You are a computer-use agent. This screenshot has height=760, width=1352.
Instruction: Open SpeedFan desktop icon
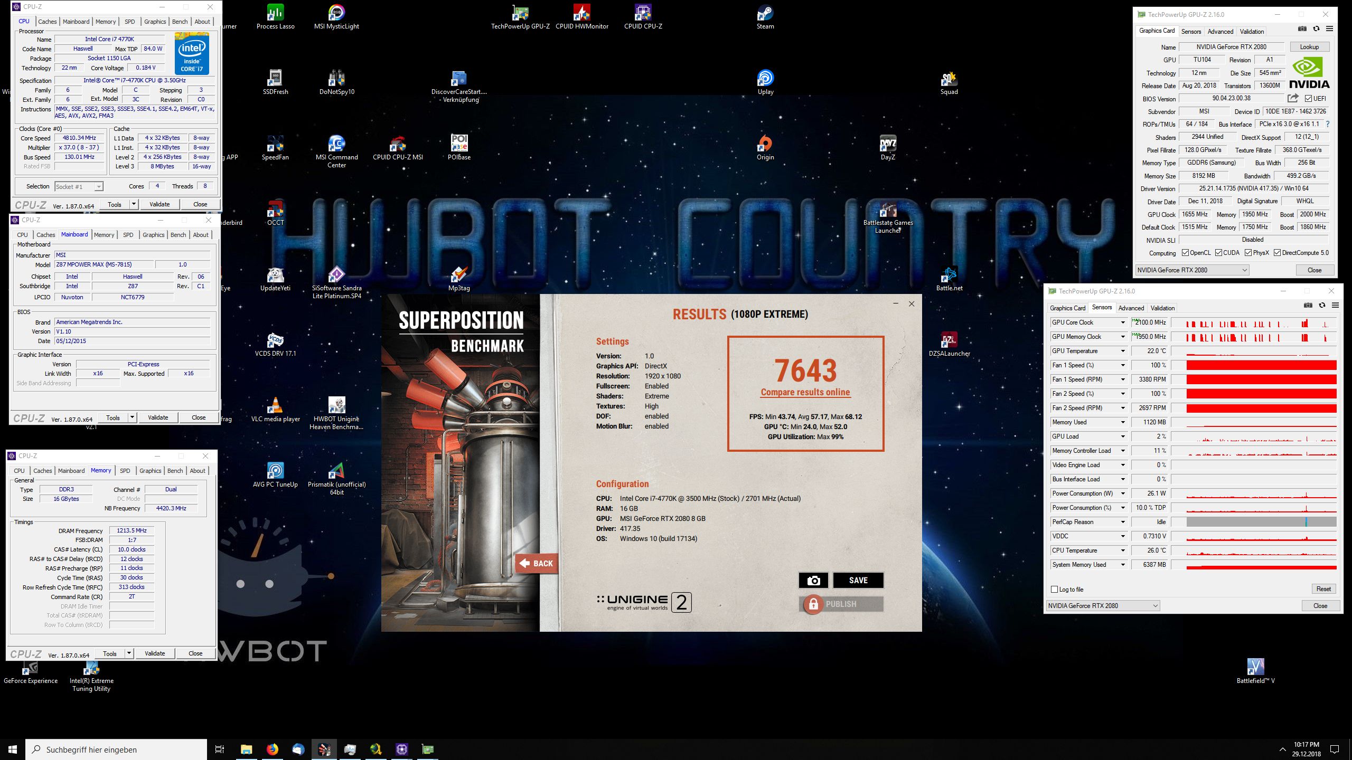point(275,147)
